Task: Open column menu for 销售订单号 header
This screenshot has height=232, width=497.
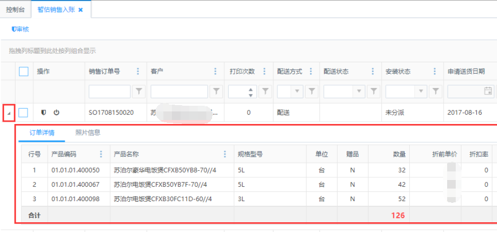Action: click(x=138, y=71)
